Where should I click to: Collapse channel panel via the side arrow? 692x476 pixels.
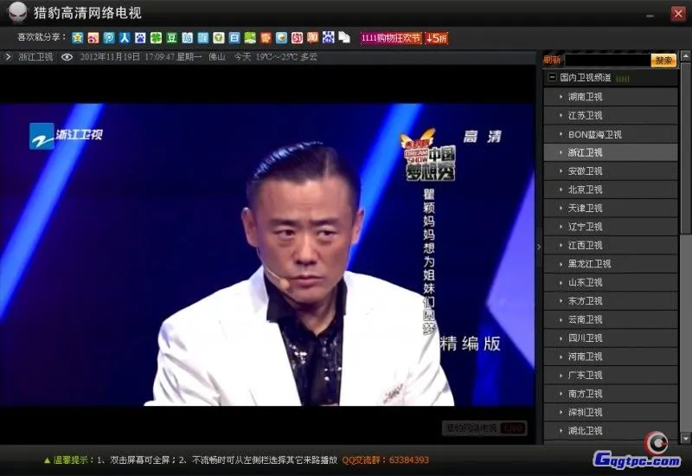coord(539,248)
